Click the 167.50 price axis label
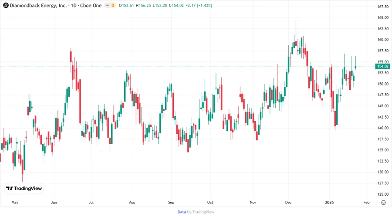 click(x=383, y=7)
